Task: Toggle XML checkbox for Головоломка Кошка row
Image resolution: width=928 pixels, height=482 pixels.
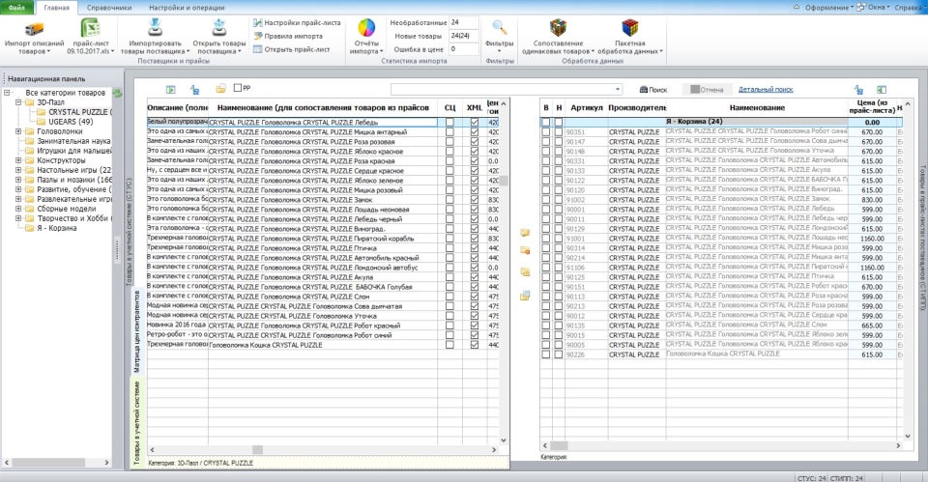Action: [x=474, y=344]
